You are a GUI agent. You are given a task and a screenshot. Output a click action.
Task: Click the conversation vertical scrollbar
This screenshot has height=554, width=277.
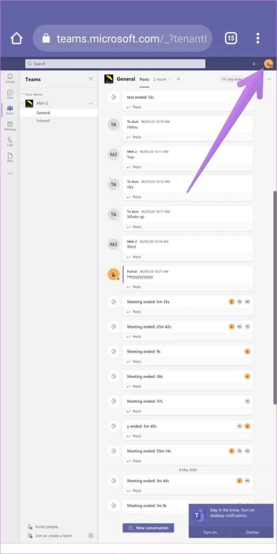pyautogui.click(x=275, y=298)
